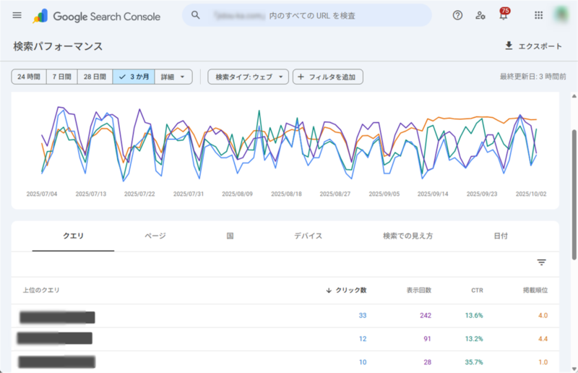Open the 検索タイプ: ウェブ dropdown

[x=248, y=77]
